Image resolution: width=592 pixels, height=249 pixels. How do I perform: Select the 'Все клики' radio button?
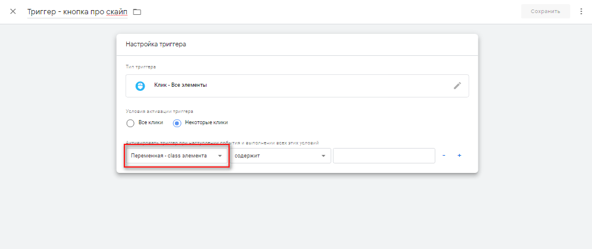tap(130, 123)
